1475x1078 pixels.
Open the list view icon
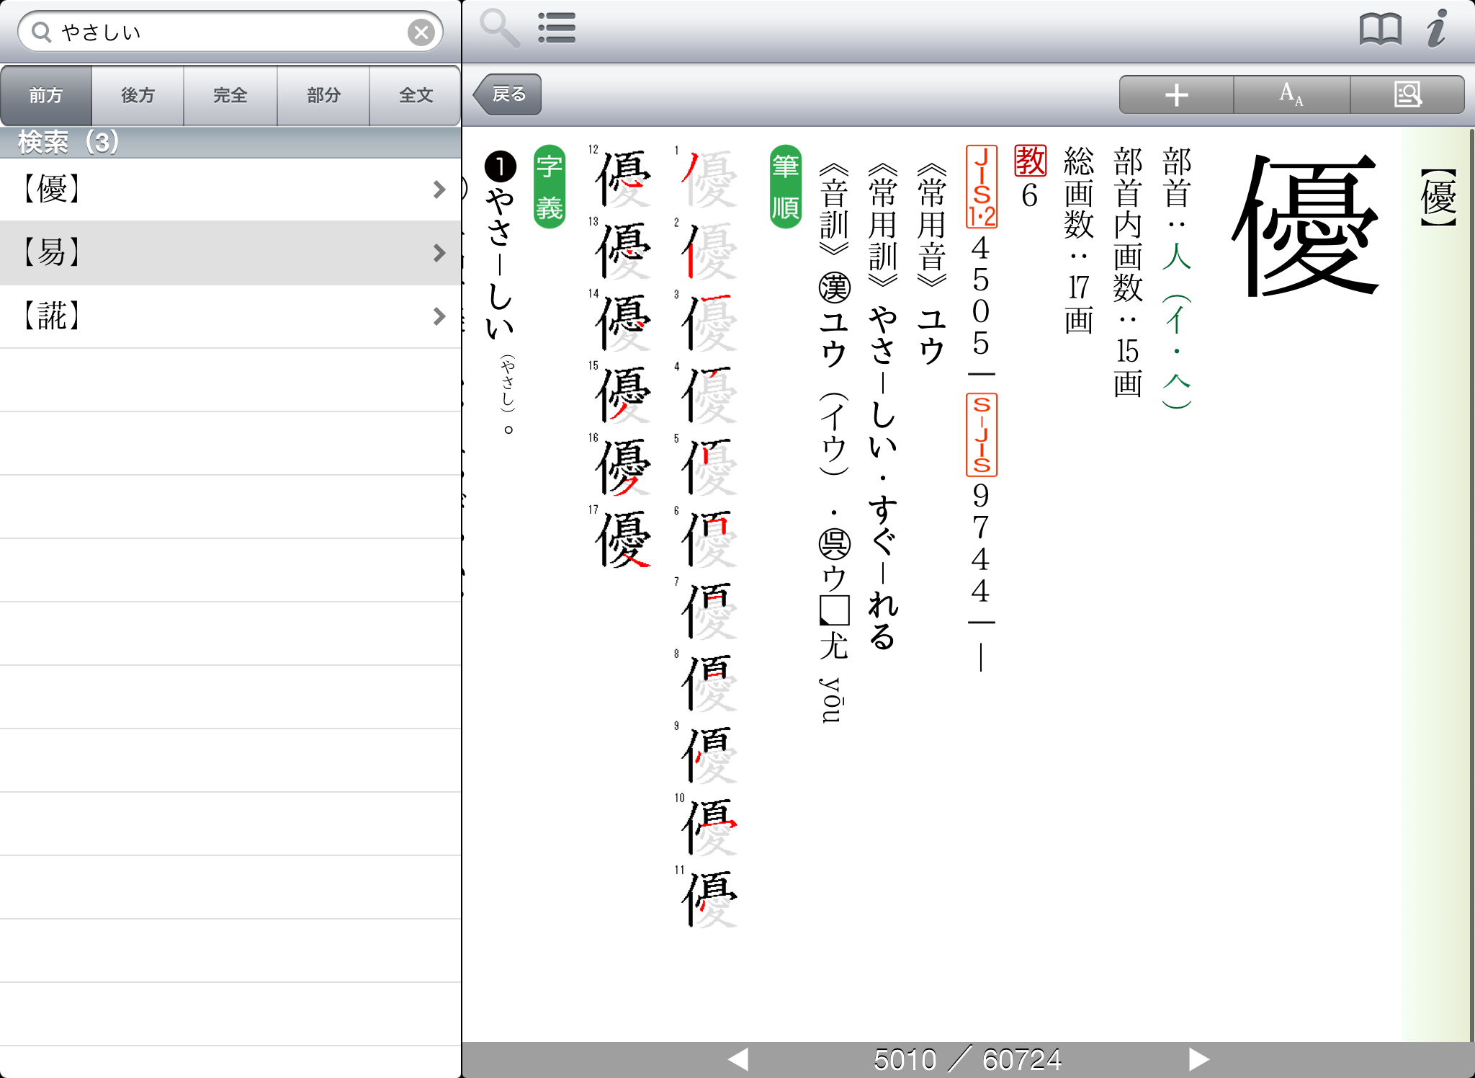click(x=557, y=29)
